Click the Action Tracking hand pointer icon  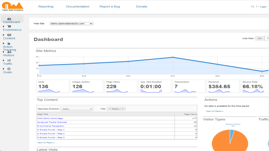pyautogui.click(x=9, y=43)
